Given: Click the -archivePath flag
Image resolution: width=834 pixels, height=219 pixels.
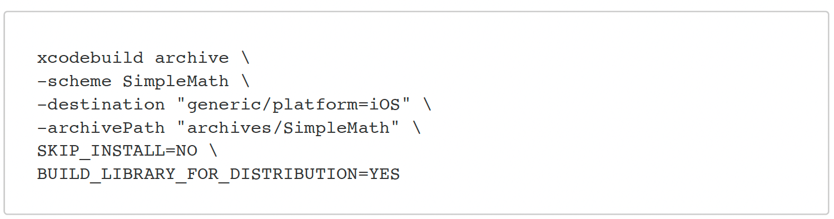Looking at the screenshot, I should pos(101,128).
